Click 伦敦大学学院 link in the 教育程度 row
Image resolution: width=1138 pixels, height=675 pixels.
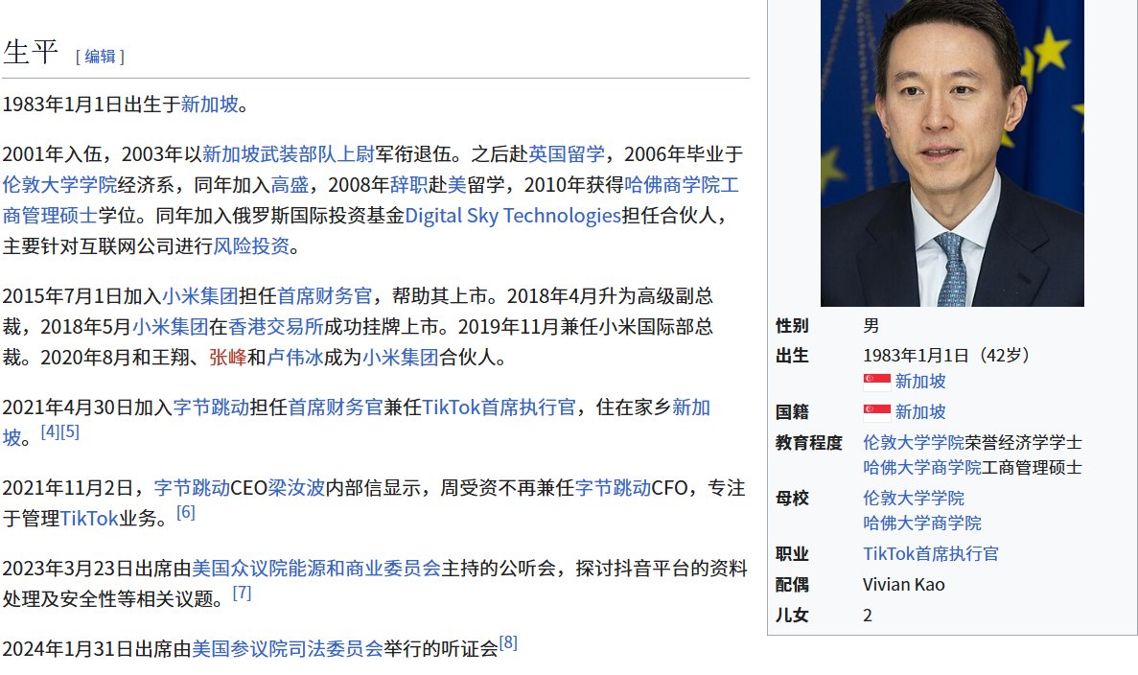pyautogui.click(x=914, y=443)
